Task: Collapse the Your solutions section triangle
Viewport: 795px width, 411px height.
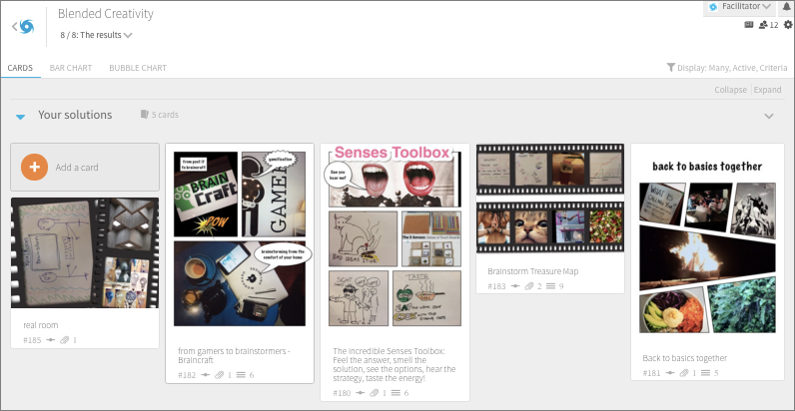Action: coord(20,117)
